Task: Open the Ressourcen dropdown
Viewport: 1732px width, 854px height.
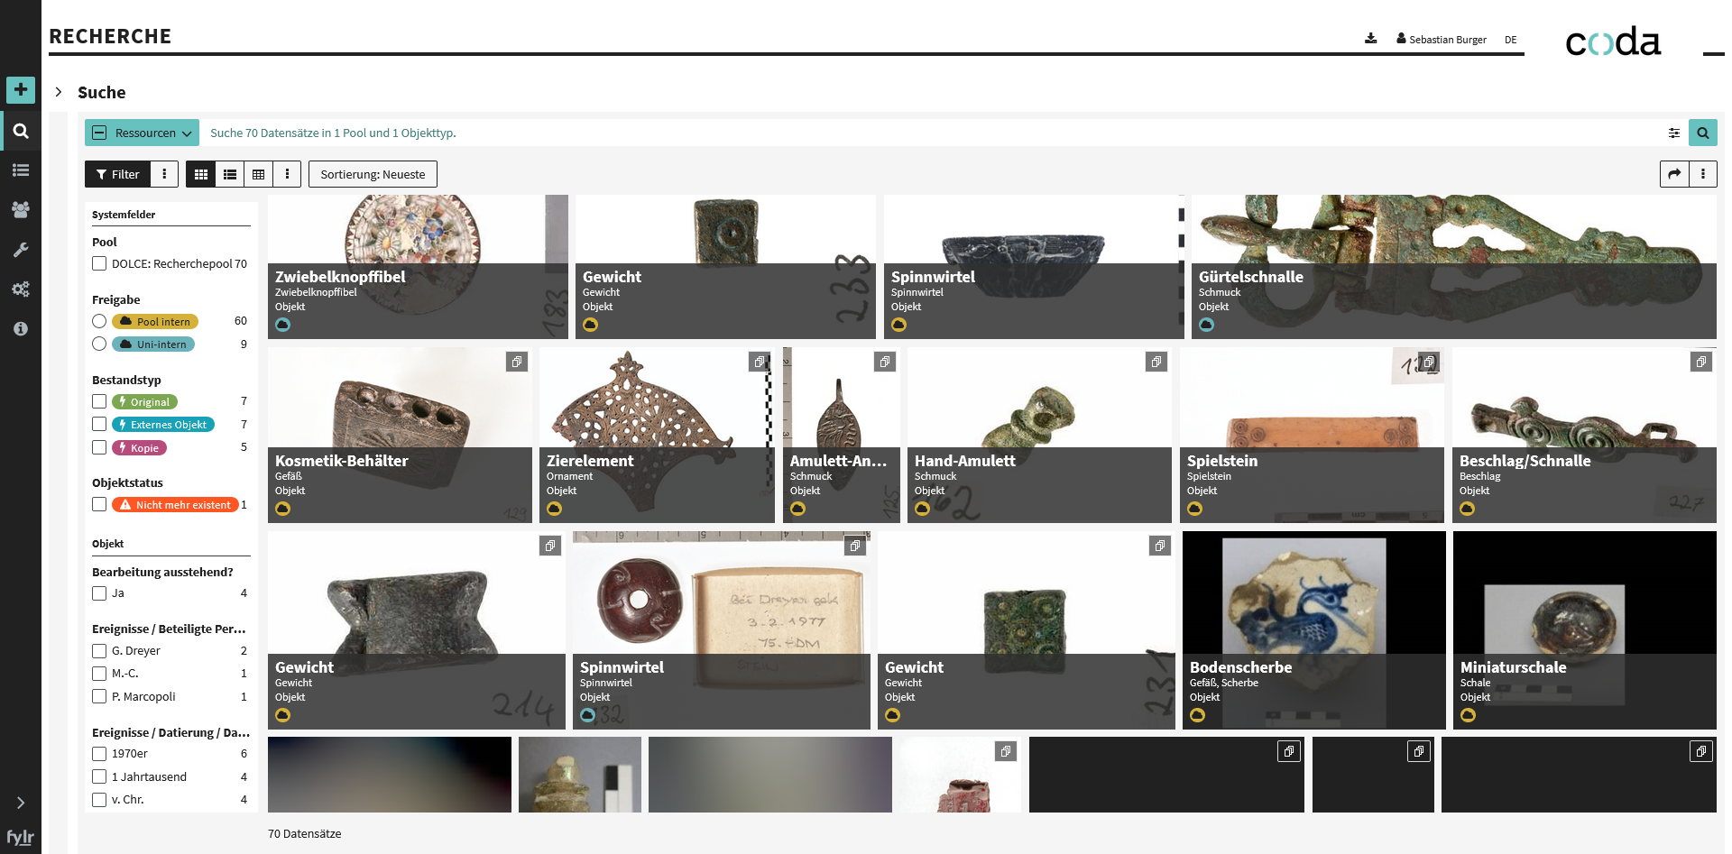Action: click(x=143, y=133)
